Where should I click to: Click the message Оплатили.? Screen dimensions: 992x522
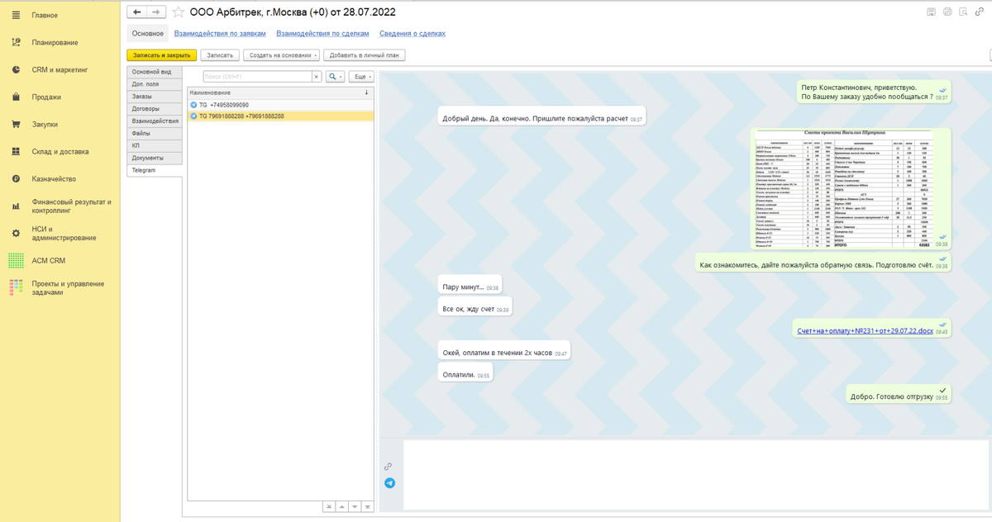coord(466,374)
